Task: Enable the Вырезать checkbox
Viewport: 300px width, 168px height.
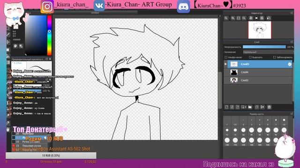Action: [x=250, y=57]
